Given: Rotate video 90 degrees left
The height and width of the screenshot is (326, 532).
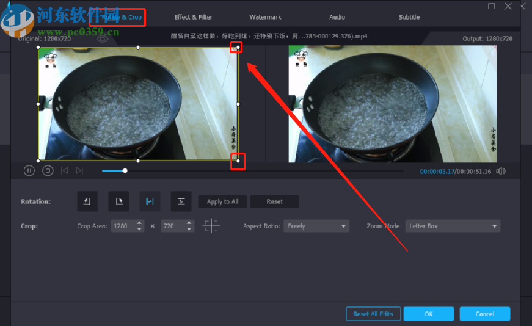Looking at the screenshot, I should (87, 201).
